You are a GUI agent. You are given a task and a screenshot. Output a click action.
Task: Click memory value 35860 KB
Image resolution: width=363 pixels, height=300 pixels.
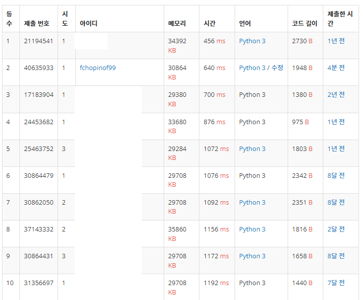point(177,234)
